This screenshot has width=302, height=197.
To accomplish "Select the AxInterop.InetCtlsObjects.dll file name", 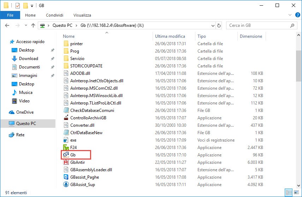I will tap(97, 81).
